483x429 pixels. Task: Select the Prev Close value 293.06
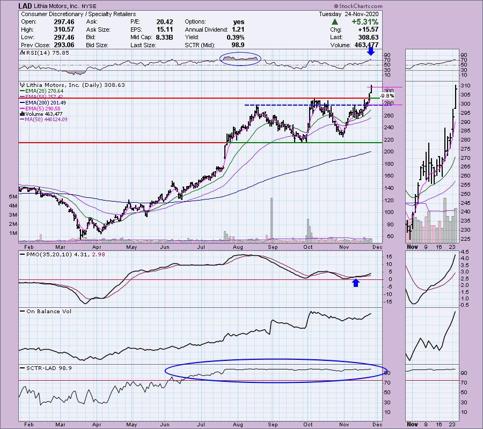[x=64, y=45]
